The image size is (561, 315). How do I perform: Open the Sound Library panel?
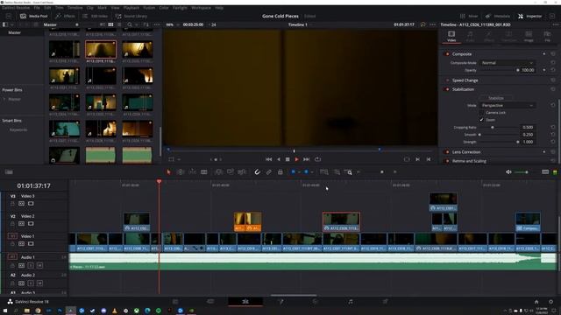[131, 16]
